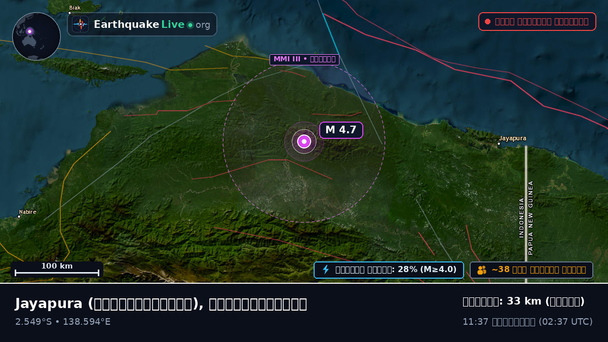The width and height of the screenshot is (608, 342).
Task: Click the mini globe locator thumbnail
Action: coord(36,36)
